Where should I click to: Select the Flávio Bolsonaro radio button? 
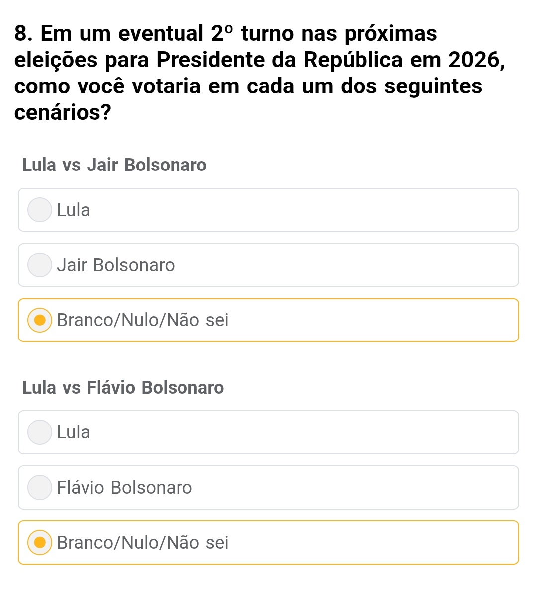tap(40, 487)
